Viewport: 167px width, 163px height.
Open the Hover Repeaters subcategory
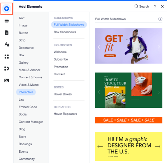click(65, 114)
